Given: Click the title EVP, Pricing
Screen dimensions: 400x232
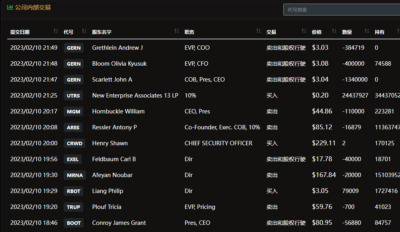Looking at the screenshot, I should coord(200,207).
